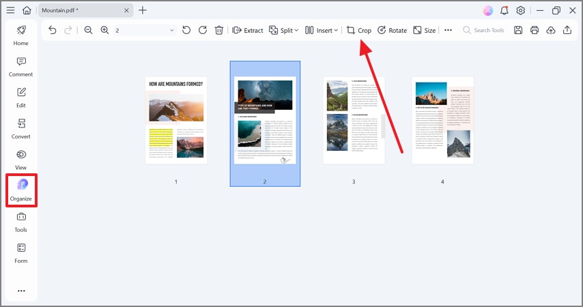Open Convert in the sidebar
Image resolution: width=583 pixels, height=307 pixels.
[x=21, y=129]
